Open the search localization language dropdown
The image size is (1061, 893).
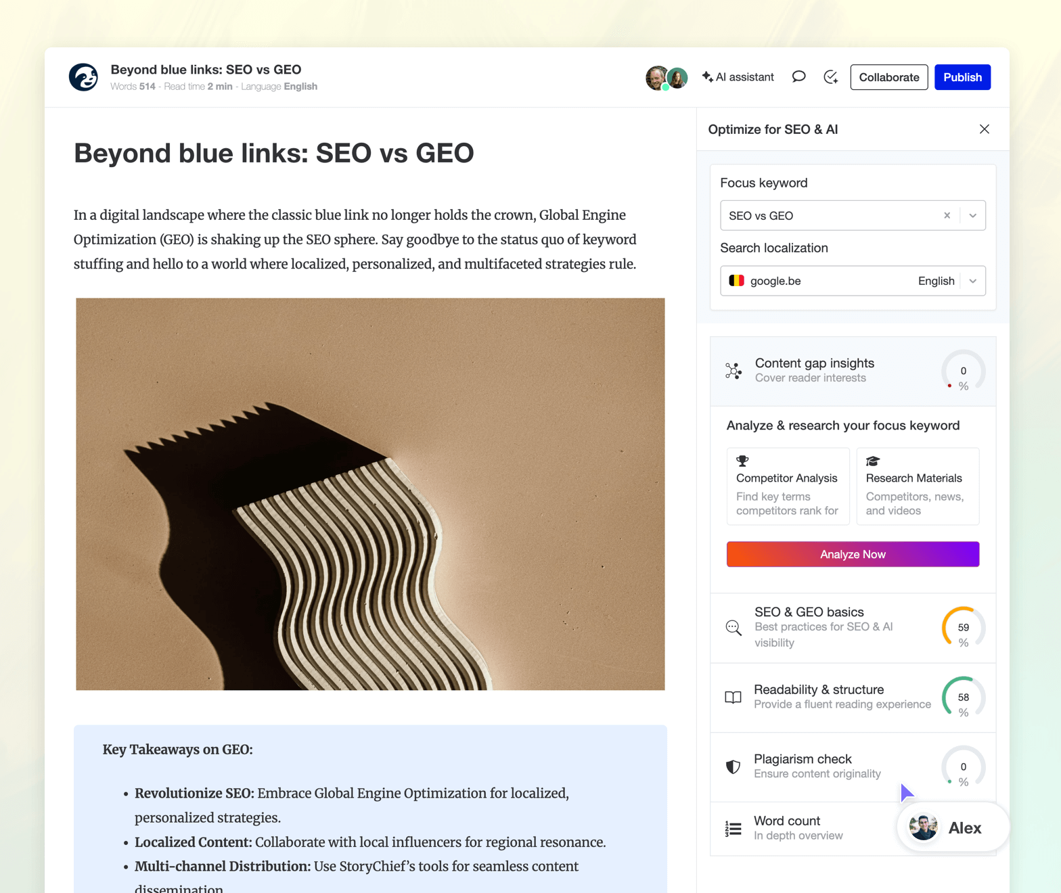[972, 281]
